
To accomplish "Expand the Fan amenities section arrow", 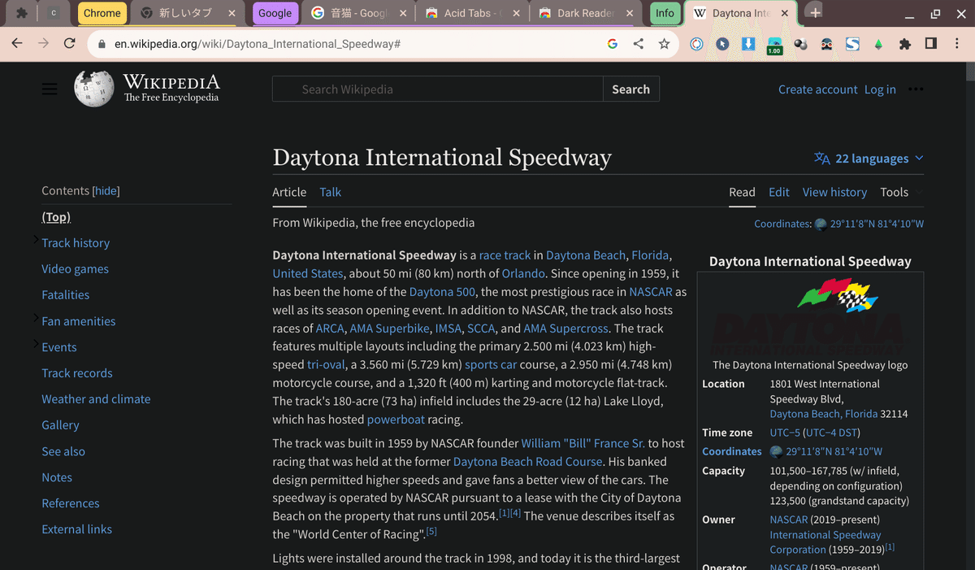I will [36, 320].
